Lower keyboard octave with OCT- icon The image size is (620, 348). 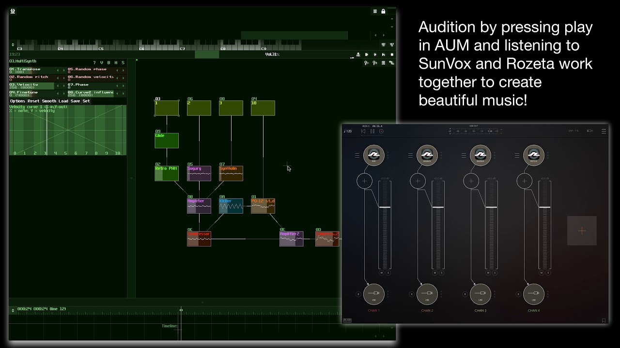384,44
